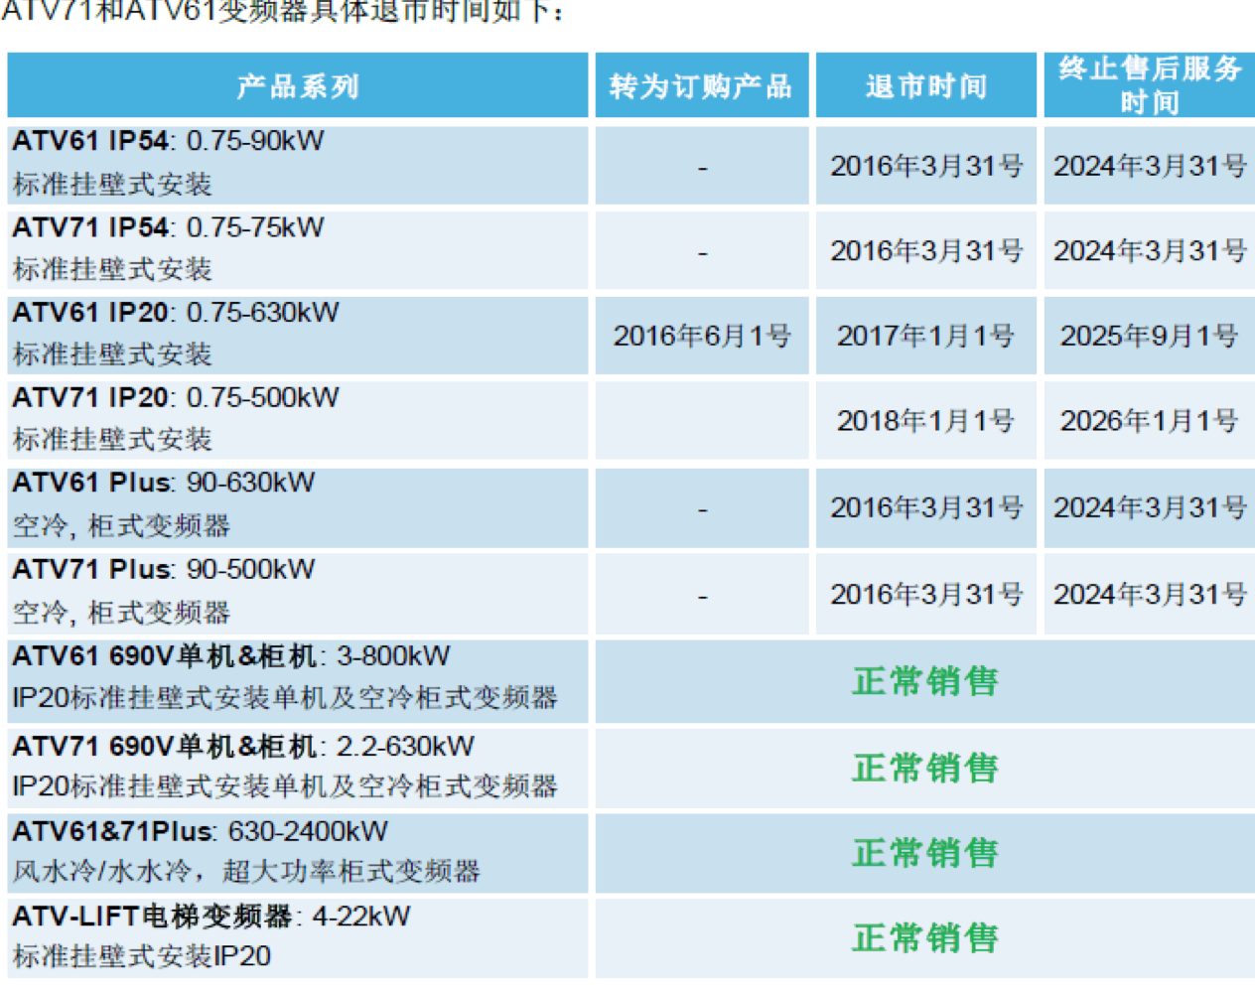Select 标准挂壁式安装 under ATV61 IP54

(112, 185)
